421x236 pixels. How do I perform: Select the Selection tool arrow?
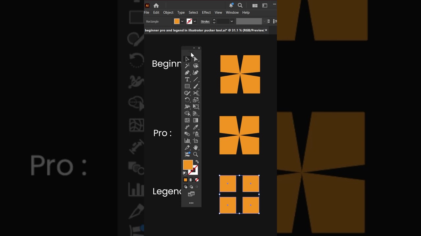tap(187, 59)
